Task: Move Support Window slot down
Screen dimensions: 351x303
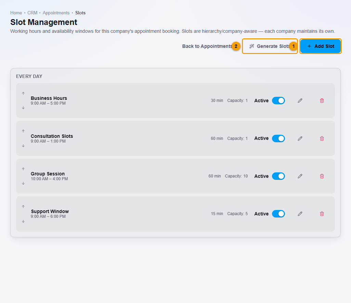Action: click(23, 221)
